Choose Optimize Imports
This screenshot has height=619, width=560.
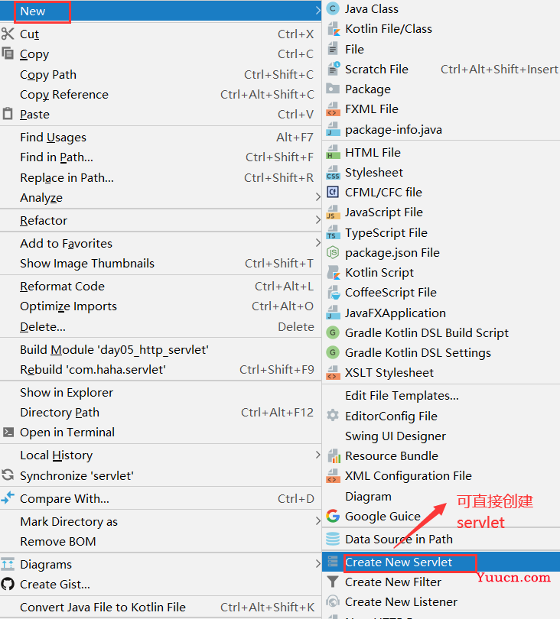point(161,306)
